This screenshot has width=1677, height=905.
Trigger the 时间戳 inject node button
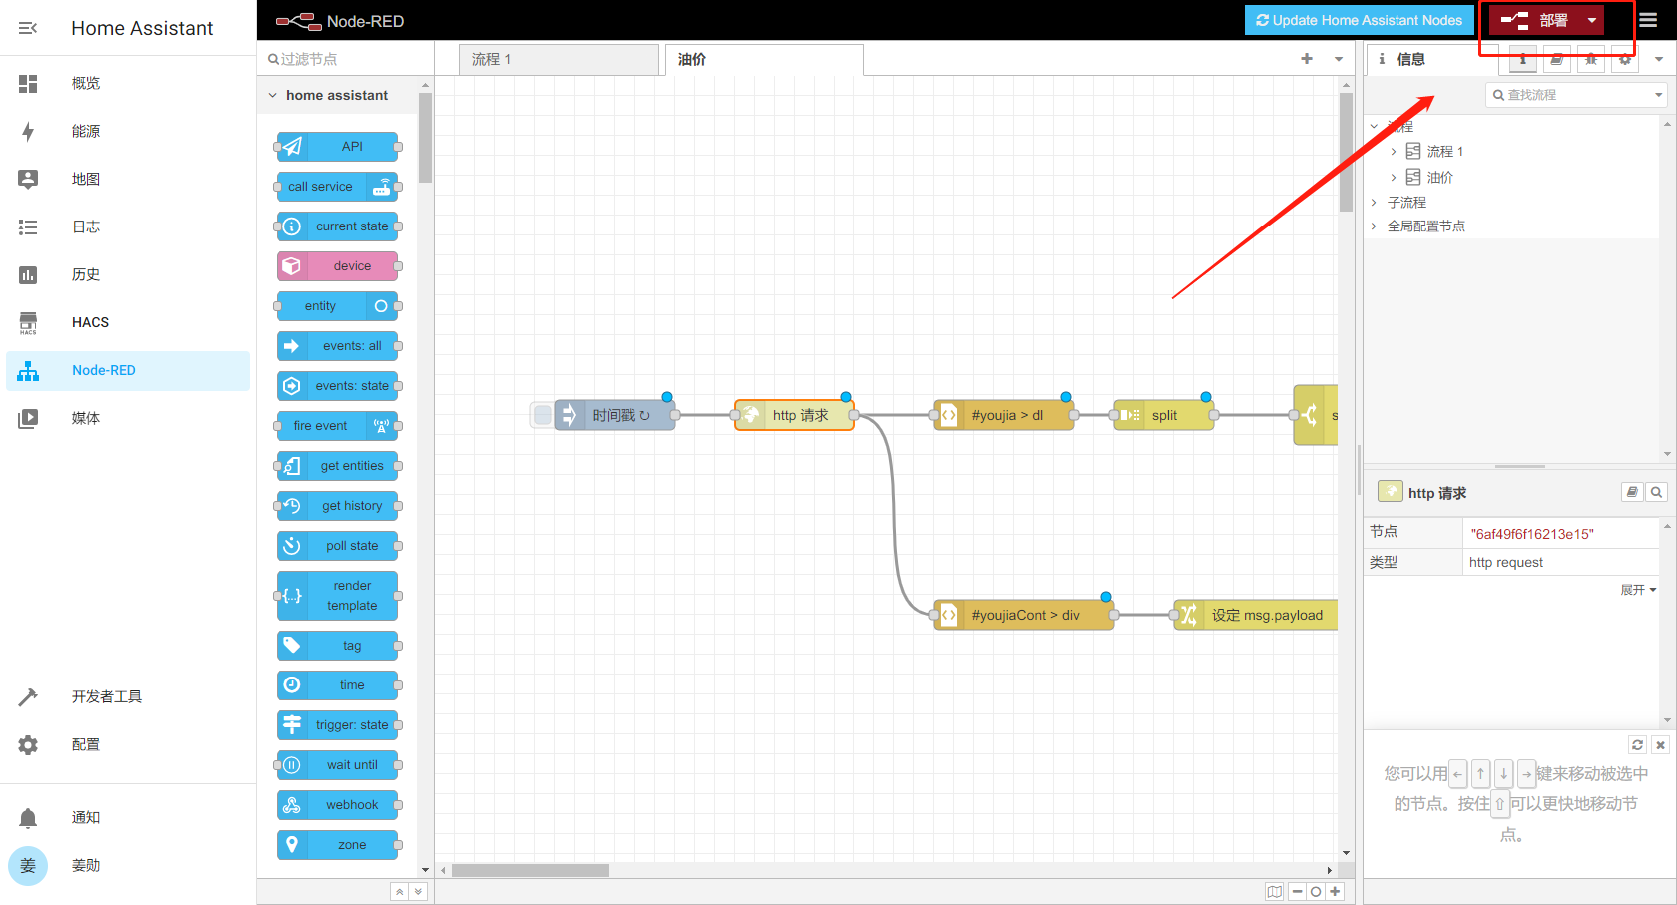tap(542, 415)
